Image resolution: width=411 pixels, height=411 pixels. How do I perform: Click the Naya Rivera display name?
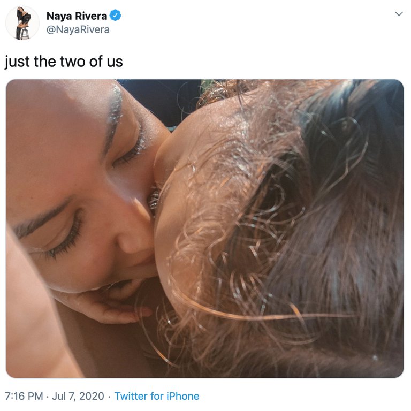tap(77, 16)
